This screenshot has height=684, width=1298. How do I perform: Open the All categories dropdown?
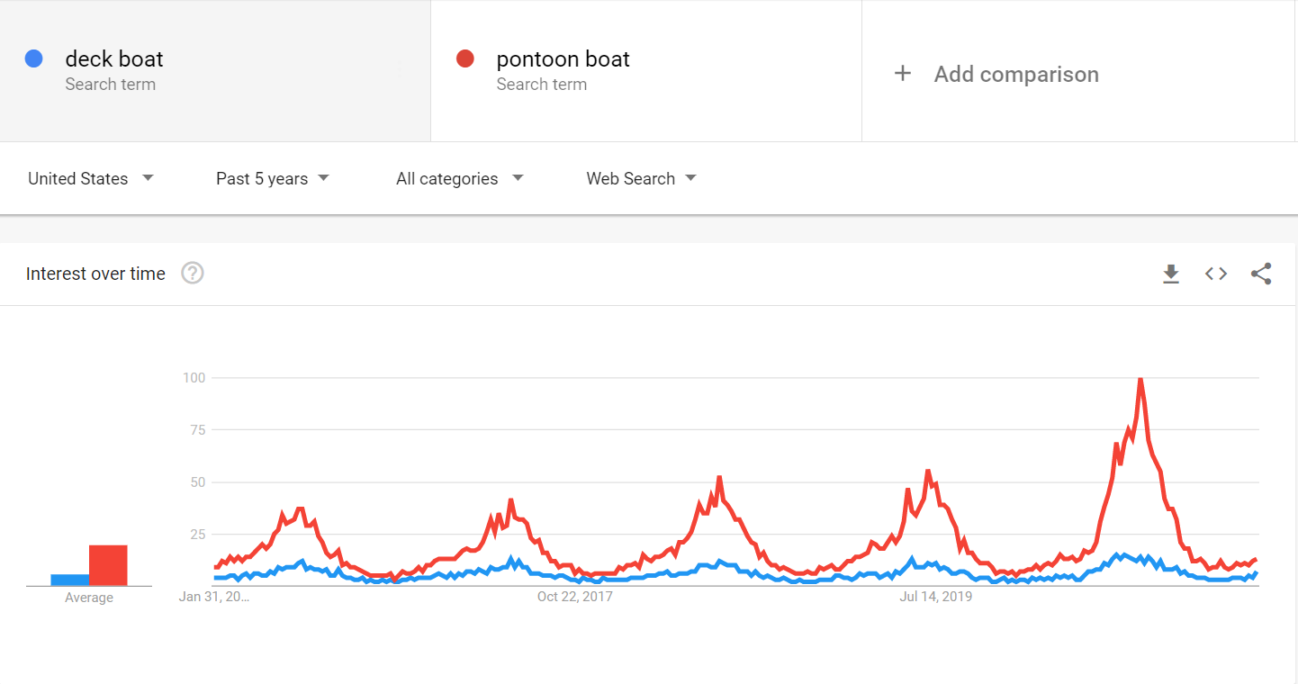coord(459,178)
